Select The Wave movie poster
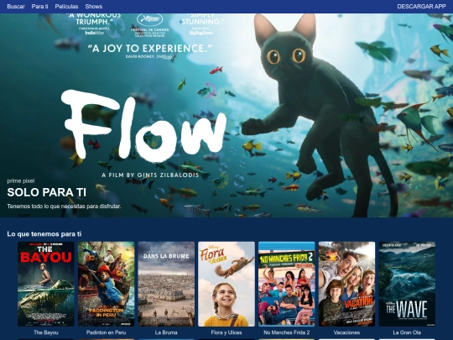453x340 pixels. 407,284
